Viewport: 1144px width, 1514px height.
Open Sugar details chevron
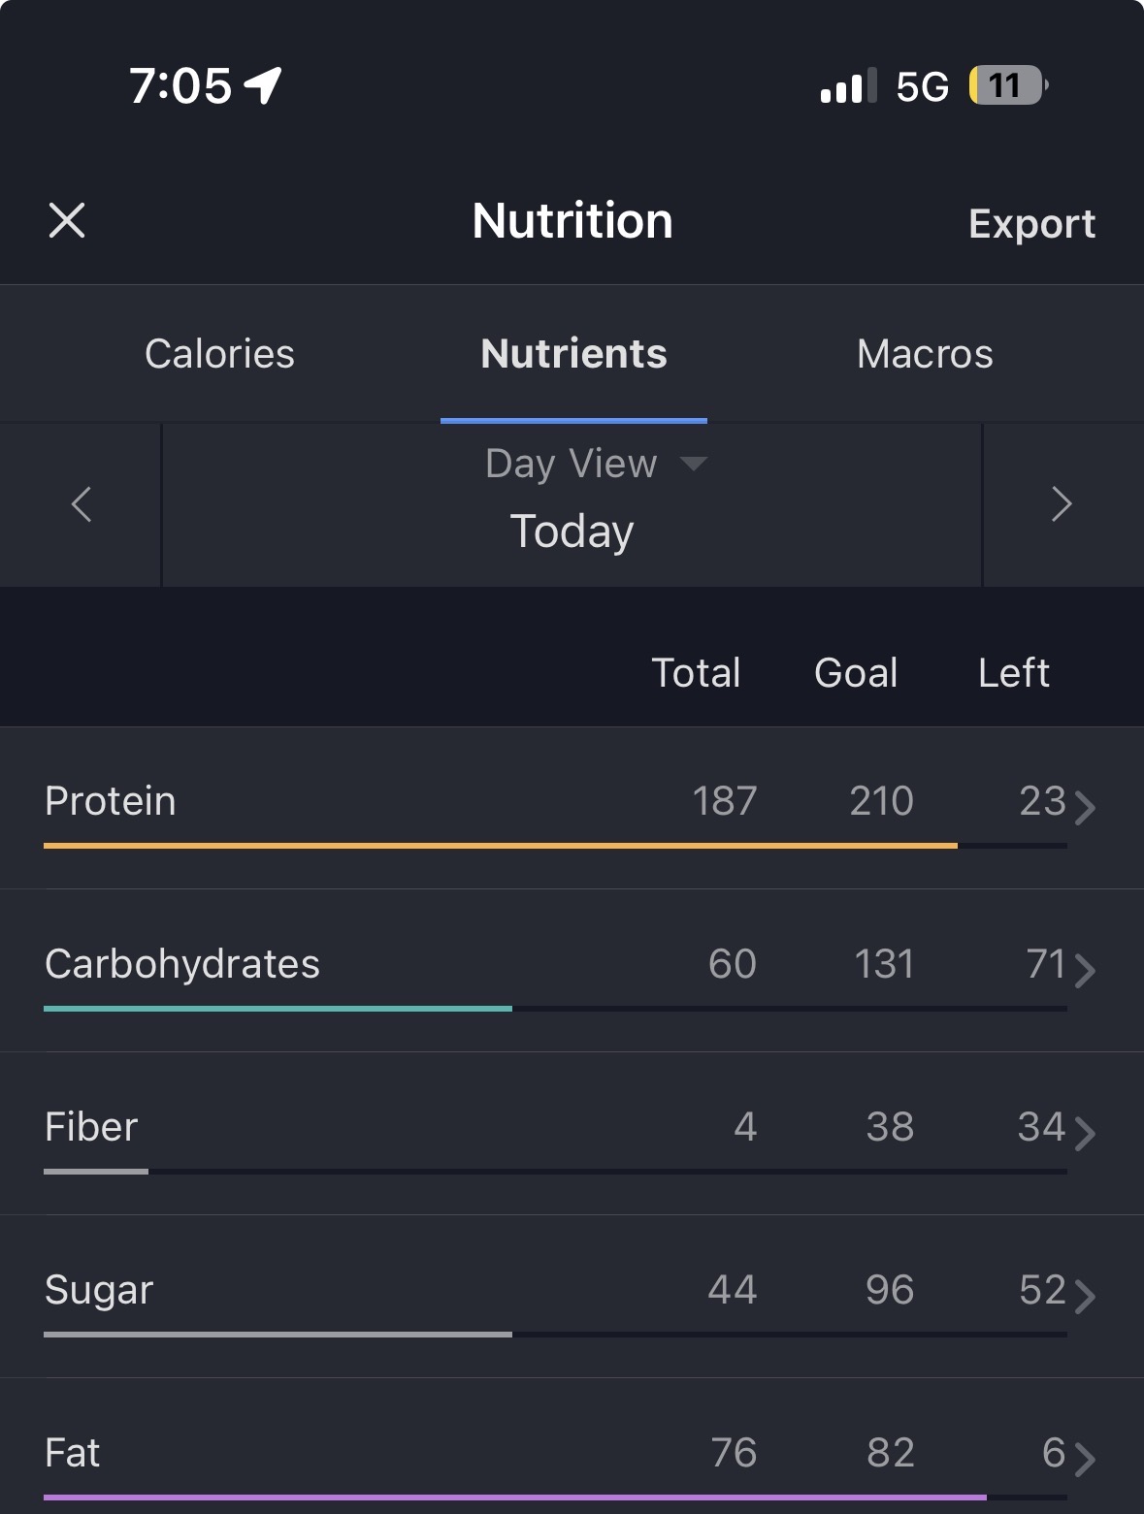coord(1086,1296)
